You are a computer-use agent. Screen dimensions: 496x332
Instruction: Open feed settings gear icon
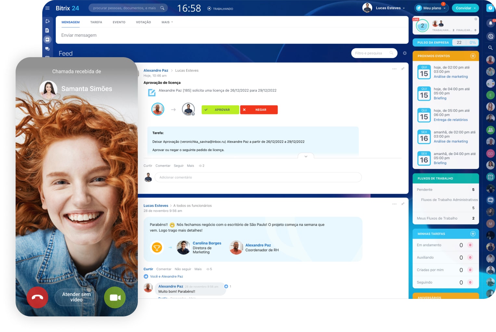coord(405,53)
